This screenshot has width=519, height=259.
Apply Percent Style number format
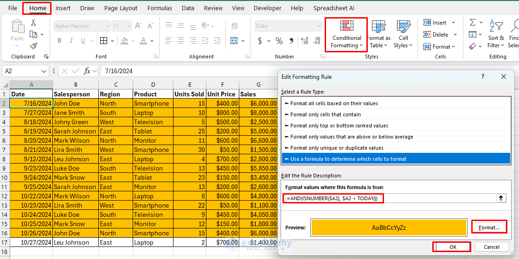point(279,41)
